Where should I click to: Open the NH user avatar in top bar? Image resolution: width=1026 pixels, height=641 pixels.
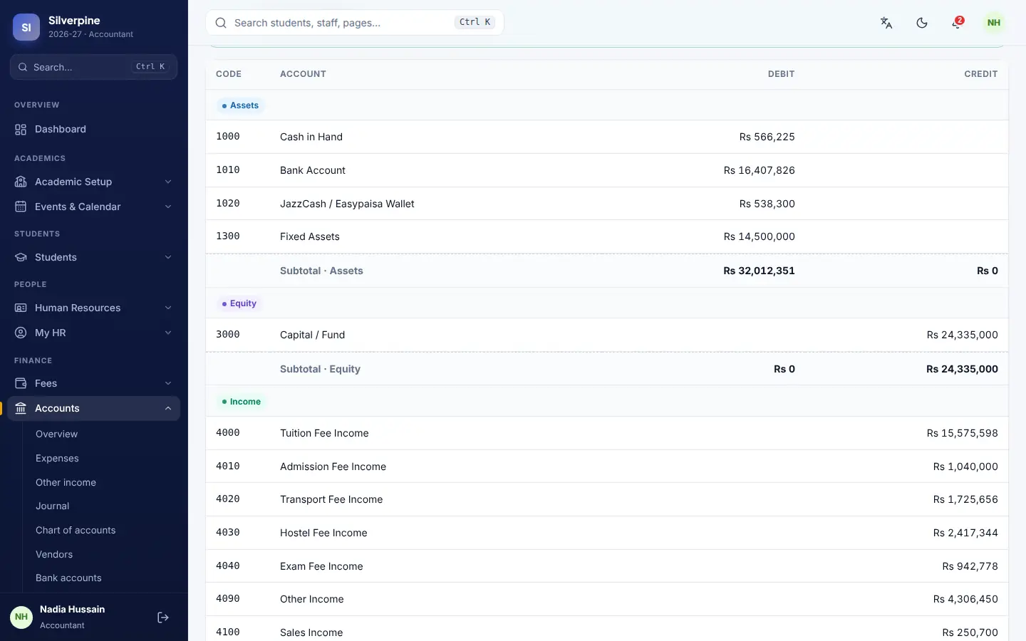(994, 23)
